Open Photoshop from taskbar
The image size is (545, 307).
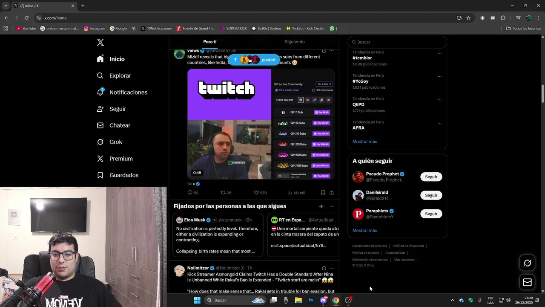pyautogui.click(x=311, y=300)
